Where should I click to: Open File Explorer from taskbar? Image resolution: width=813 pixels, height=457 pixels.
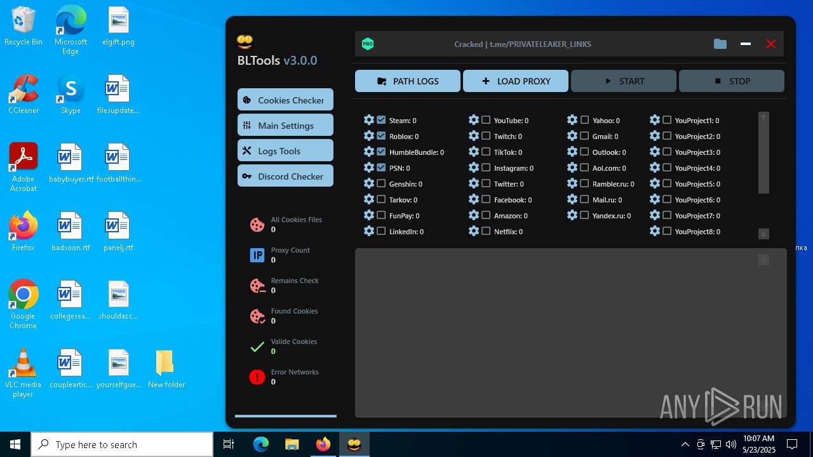coord(292,444)
